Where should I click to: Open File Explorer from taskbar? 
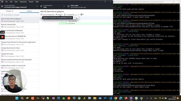95,98
